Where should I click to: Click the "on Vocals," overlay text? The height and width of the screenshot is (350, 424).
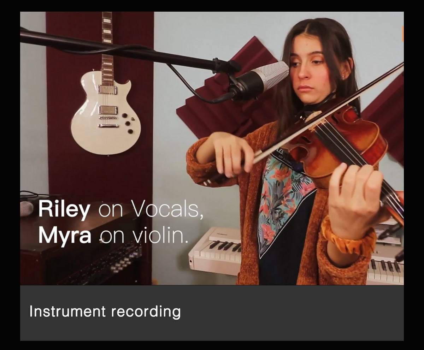[151, 209]
